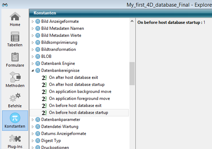The image size is (212, 149).
Task: Open the Tabellen page
Action: 15,37
